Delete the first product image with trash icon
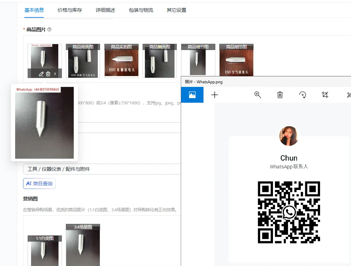The height and width of the screenshot is (266, 351). tap(48, 74)
